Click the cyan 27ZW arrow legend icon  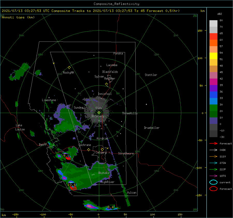coord(213,163)
